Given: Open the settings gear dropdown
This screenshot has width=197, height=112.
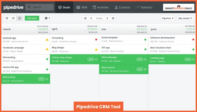Looking at the screenshot, I should click(47, 18).
